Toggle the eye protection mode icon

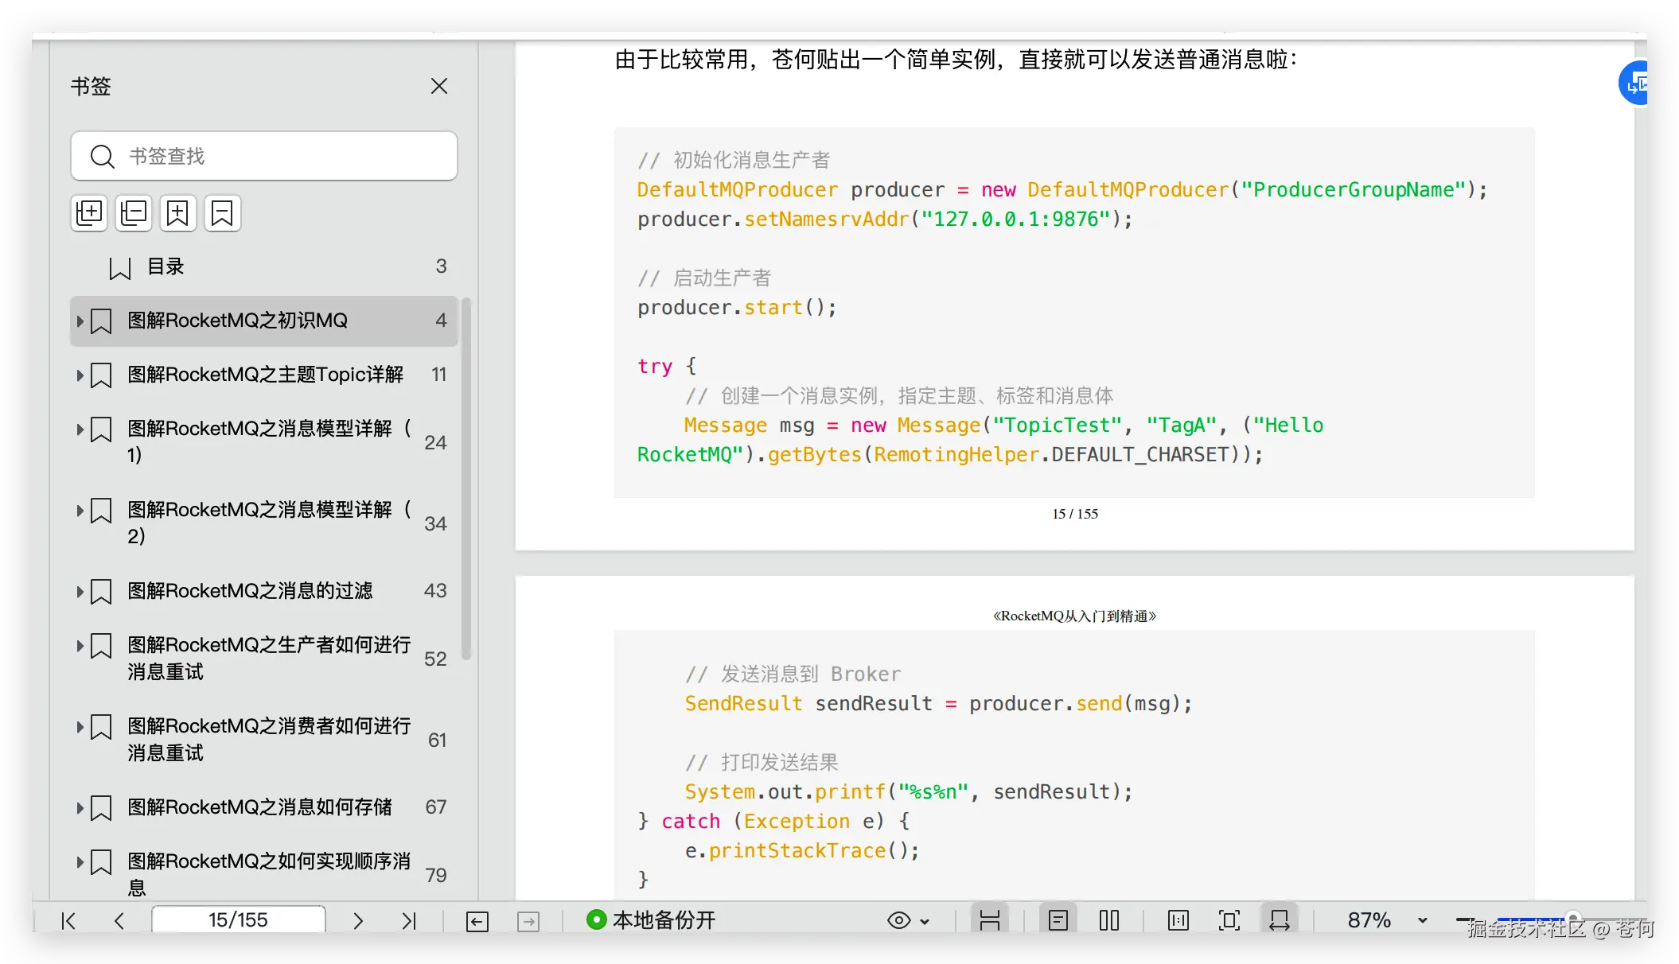click(x=899, y=920)
